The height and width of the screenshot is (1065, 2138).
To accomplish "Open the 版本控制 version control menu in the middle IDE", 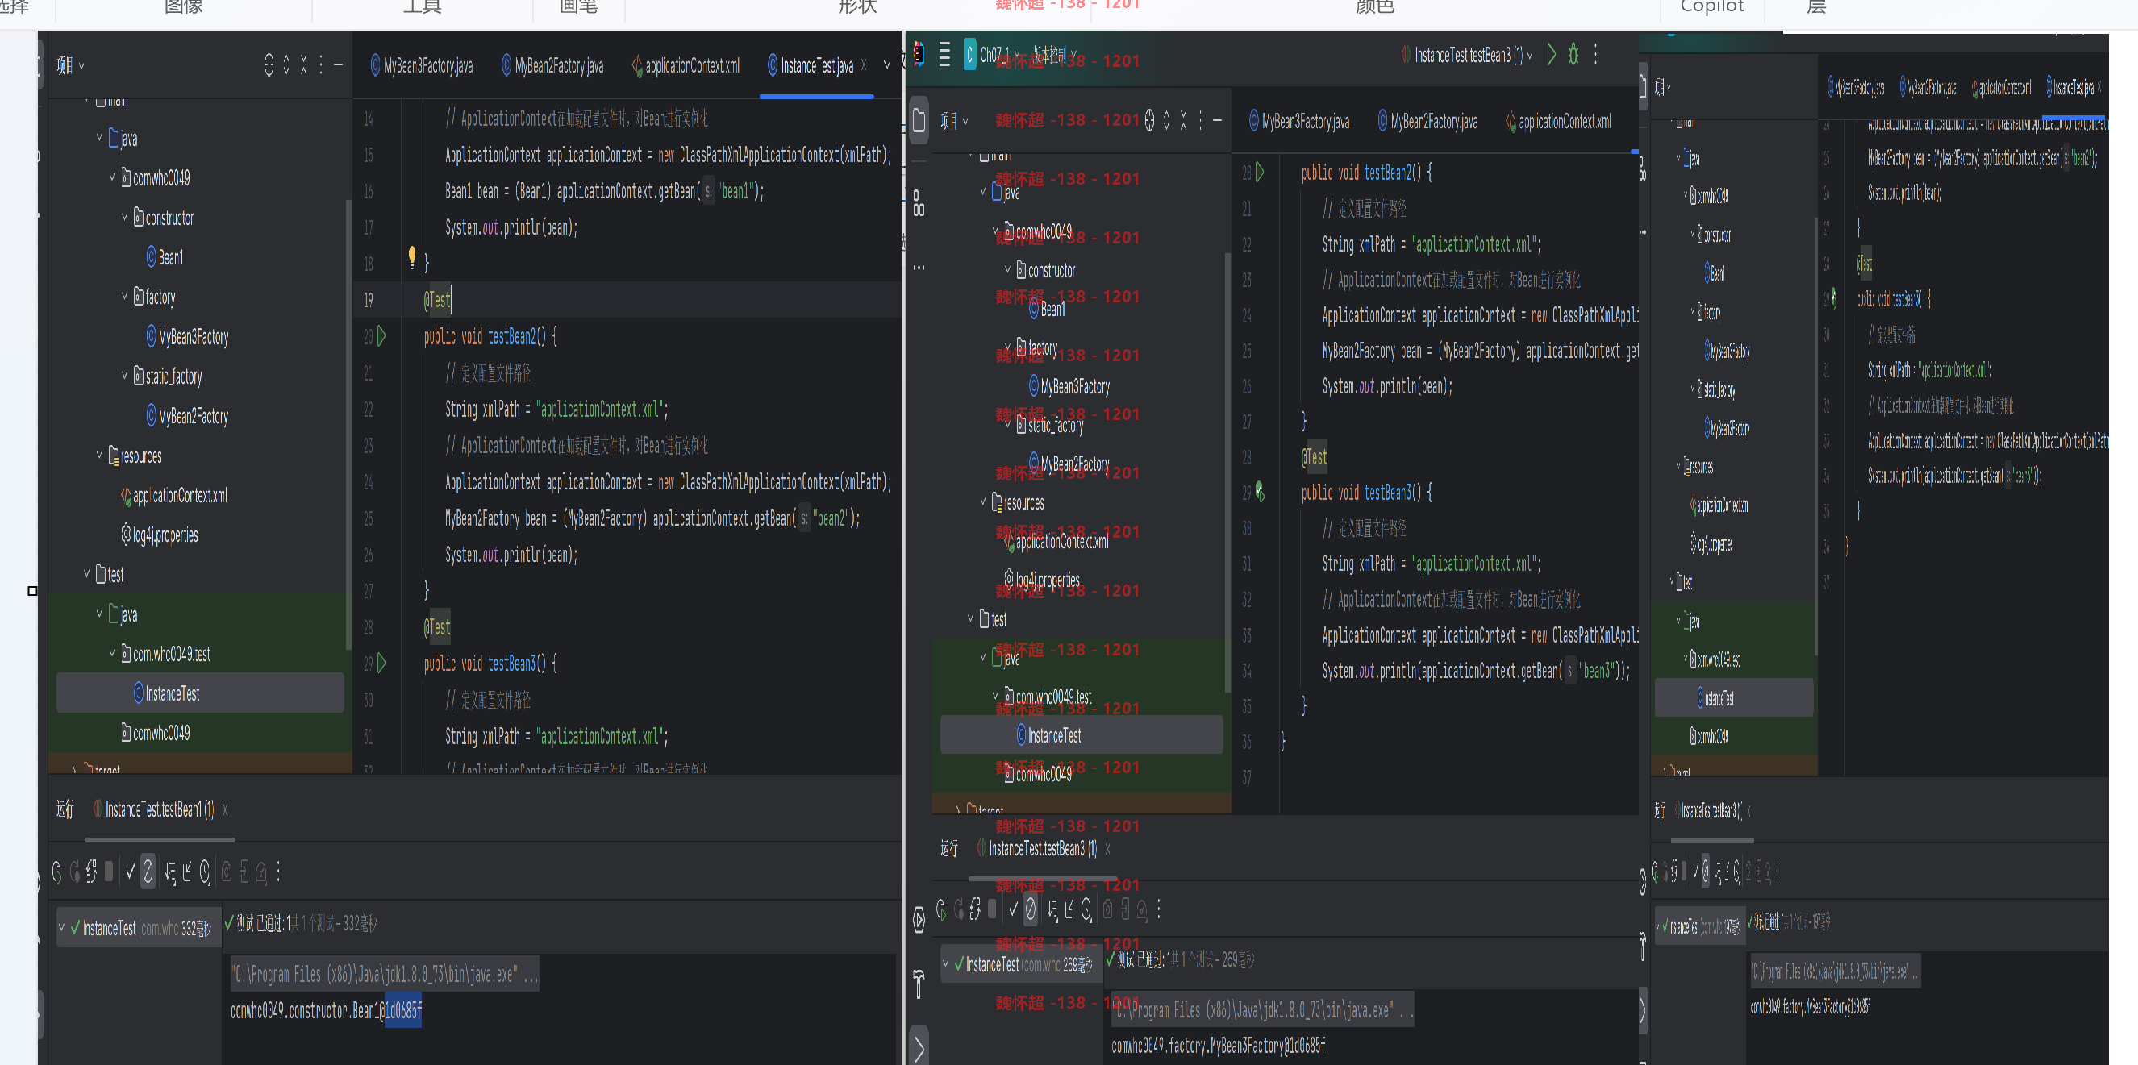I will [x=1054, y=55].
